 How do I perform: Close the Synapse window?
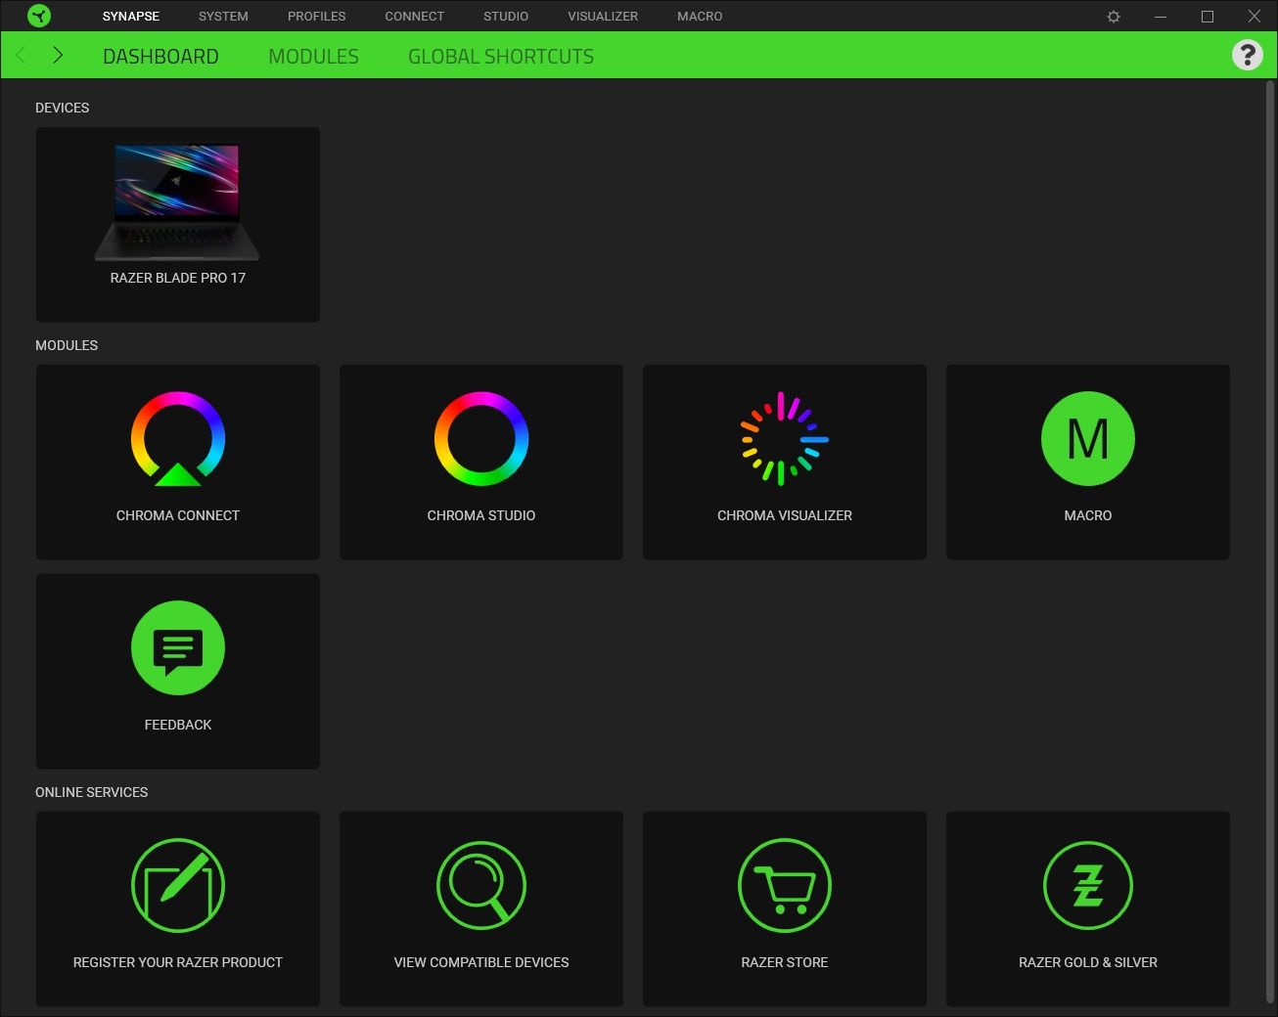click(1254, 17)
